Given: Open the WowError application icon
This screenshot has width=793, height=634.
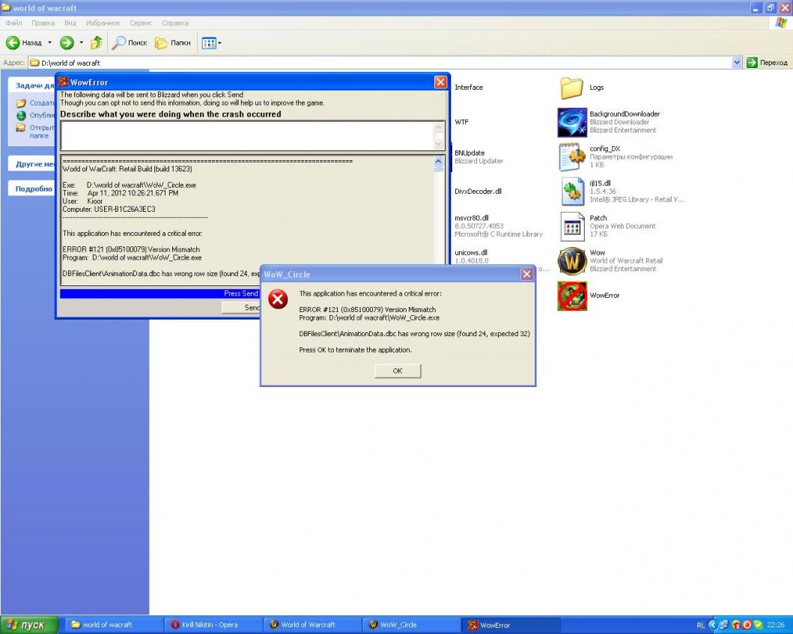Looking at the screenshot, I should [571, 296].
